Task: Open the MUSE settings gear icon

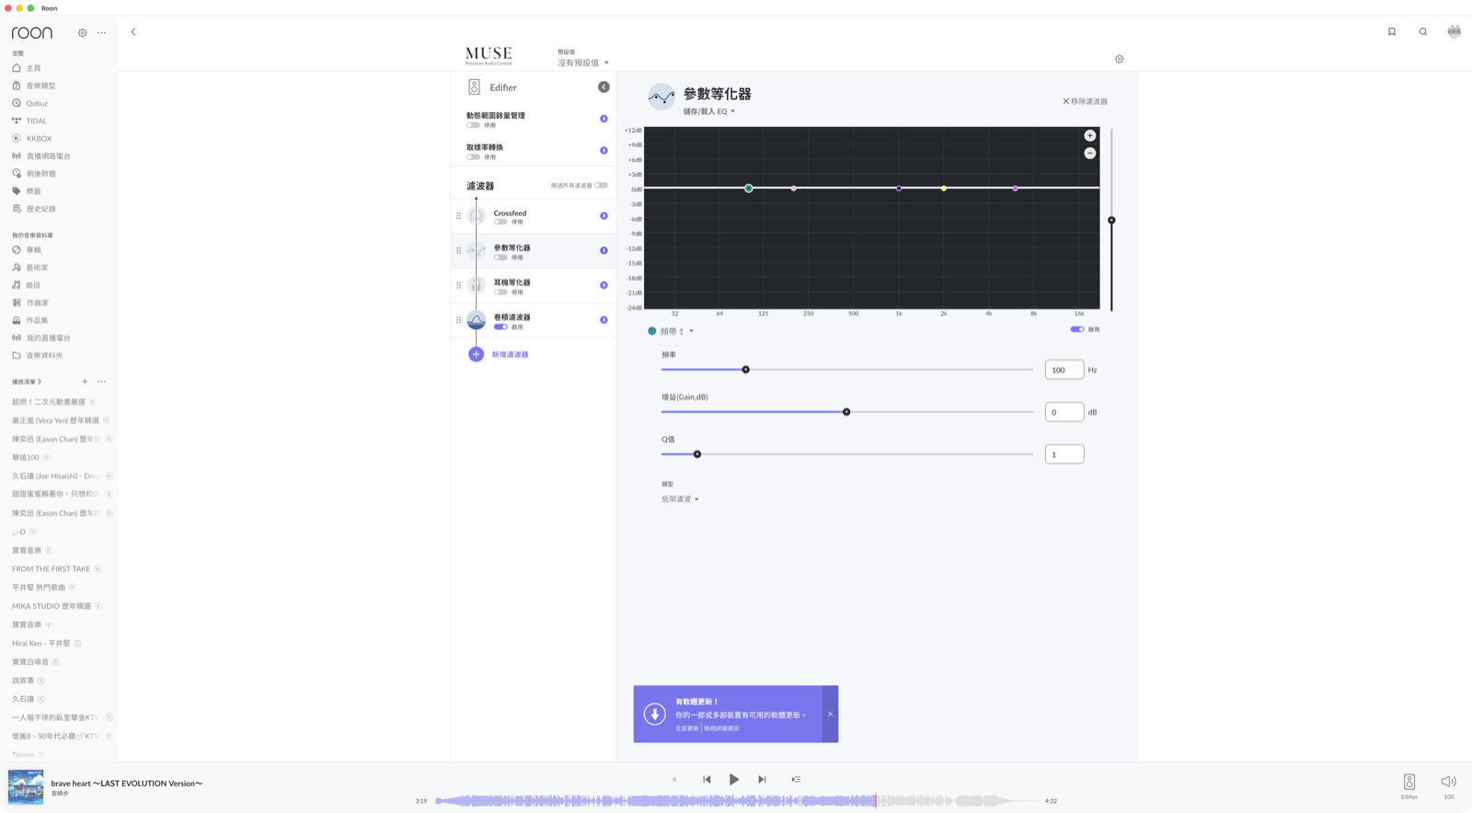Action: pyautogui.click(x=1120, y=59)
